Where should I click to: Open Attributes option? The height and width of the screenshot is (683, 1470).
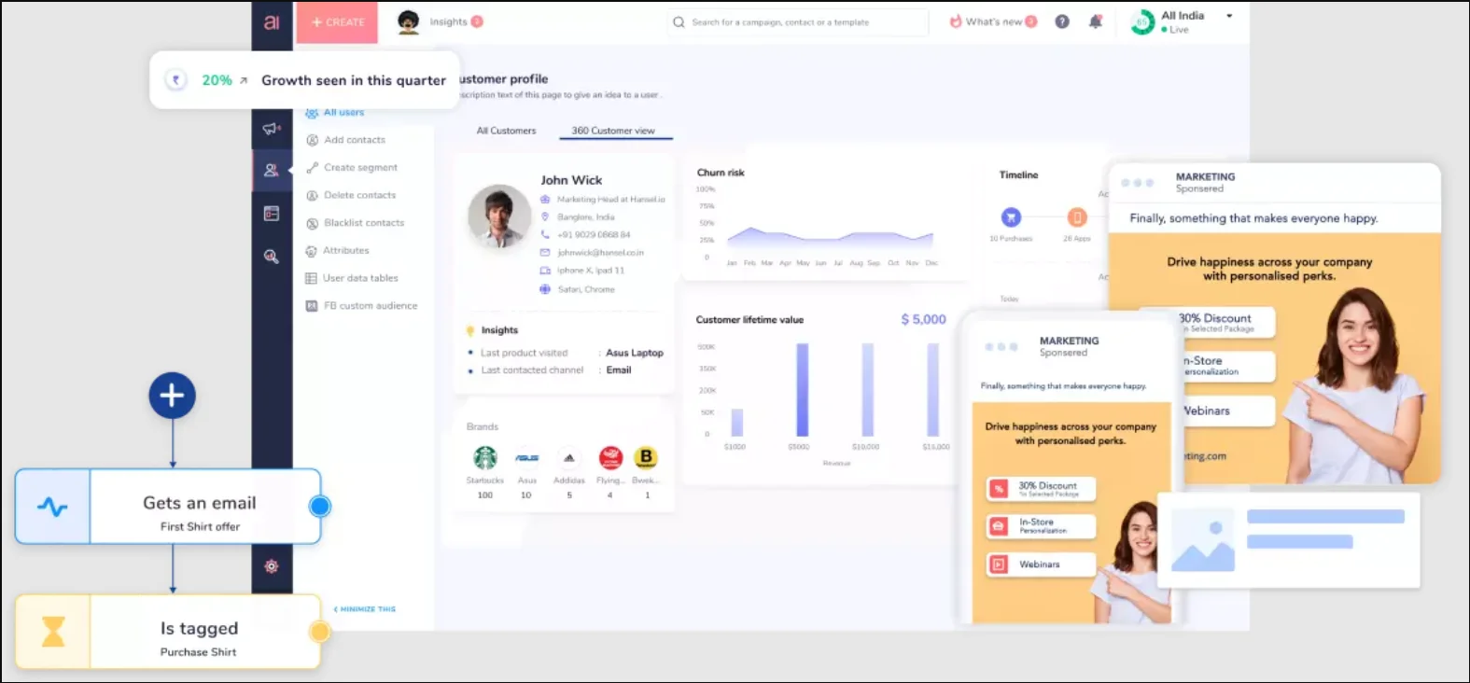pyautogui.click(x=346, y=250)
